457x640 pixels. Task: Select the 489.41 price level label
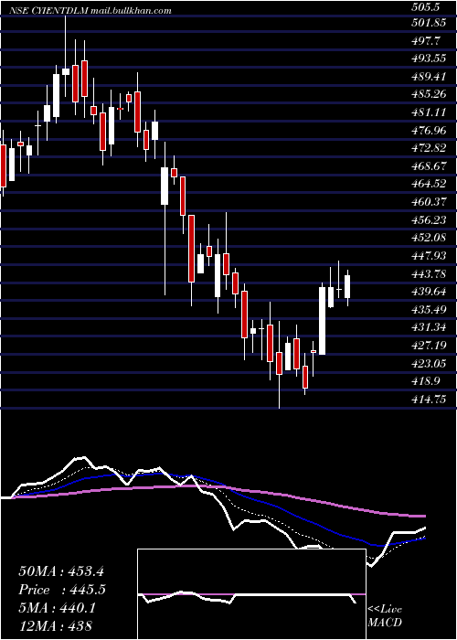pyautogui.click(x=430, y=76)
